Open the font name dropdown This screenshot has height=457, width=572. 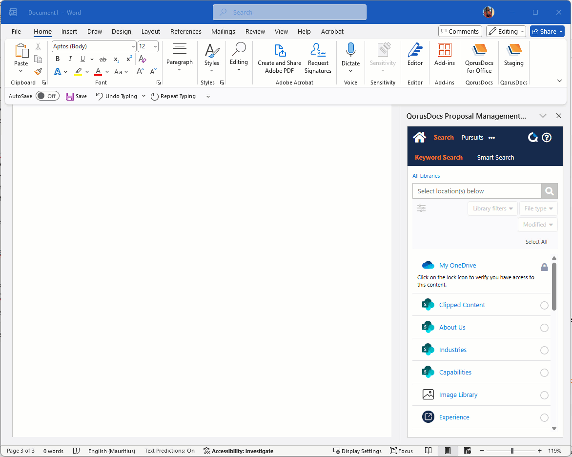pyautogui.click(x=133, y=46)
